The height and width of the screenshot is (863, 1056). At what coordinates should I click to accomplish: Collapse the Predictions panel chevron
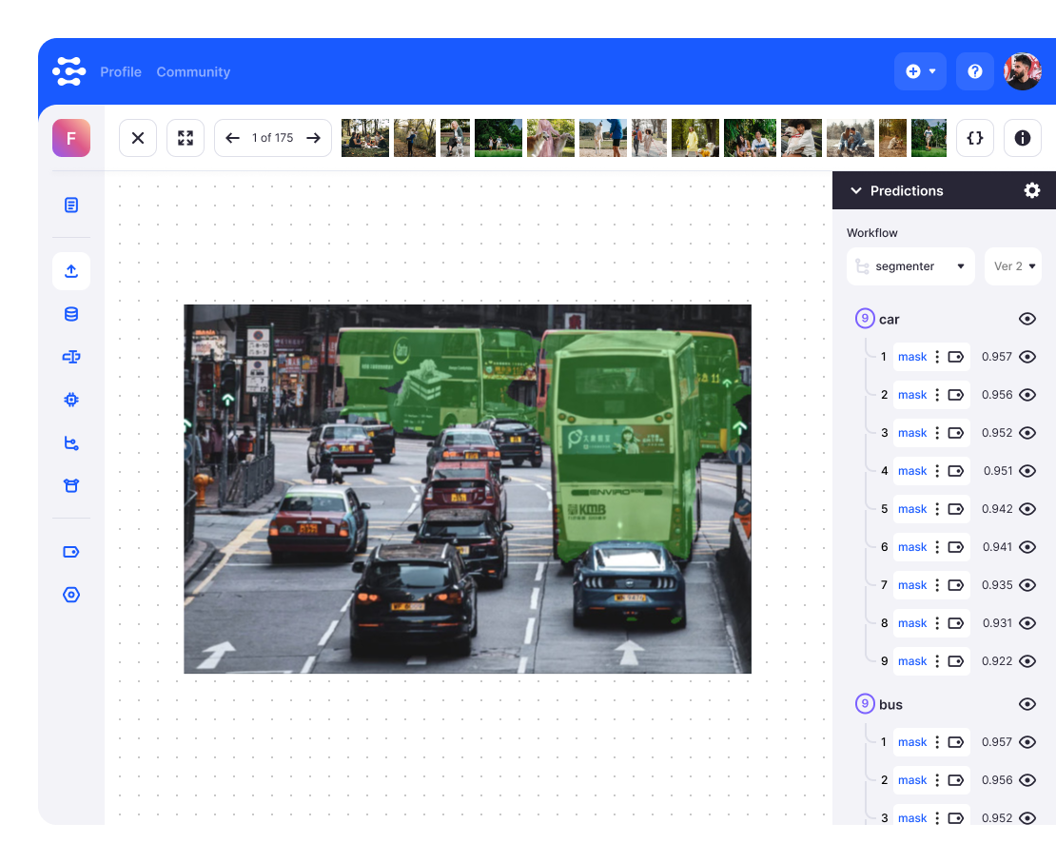(x=854, y=190)
